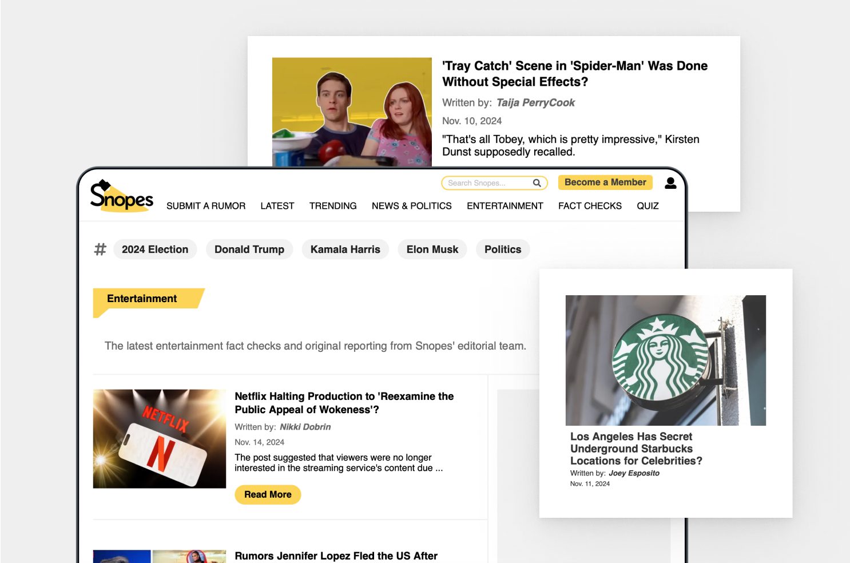Open the Fact Checks section
Screen dimensions: 850x563
pos(590,206)
